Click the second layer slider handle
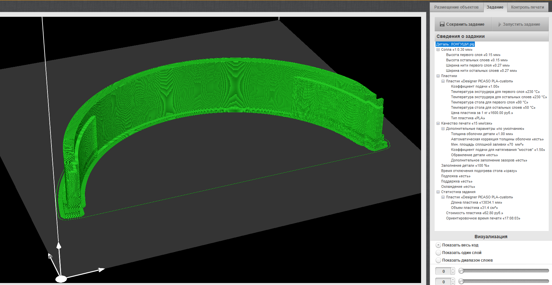 tap(461, 281)
